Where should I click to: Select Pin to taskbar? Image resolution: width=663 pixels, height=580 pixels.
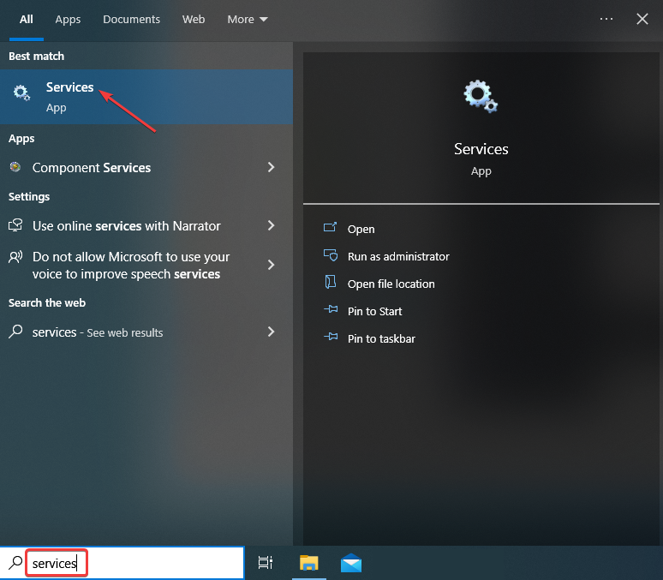pyautogui.click(x=381, y=339)
